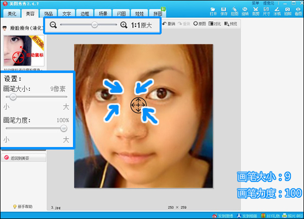Select the 旋转 (Rotate) tool icon
304x219 pixels.
(245, 12)
